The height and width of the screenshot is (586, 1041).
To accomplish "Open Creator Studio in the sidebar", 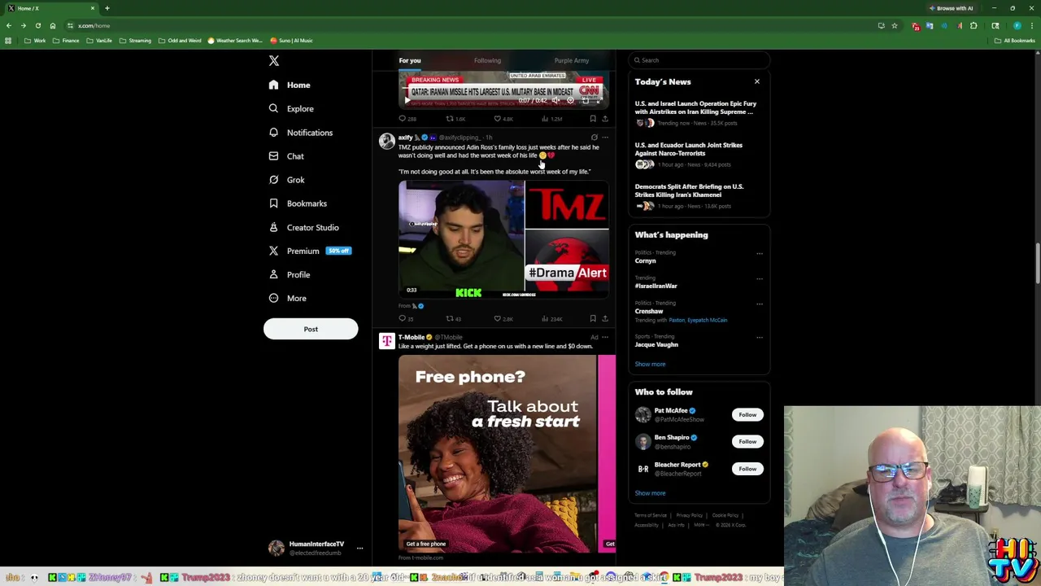I will tap(303, 227).
